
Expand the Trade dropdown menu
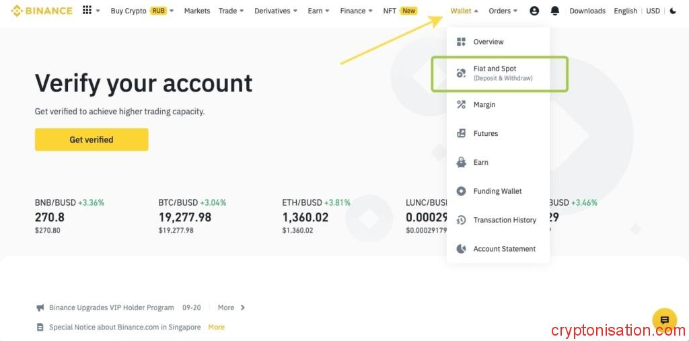231,11
